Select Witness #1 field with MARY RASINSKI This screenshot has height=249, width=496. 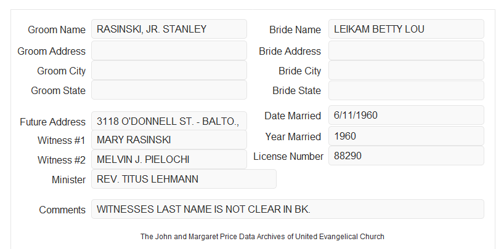click(x=169, y=140)
